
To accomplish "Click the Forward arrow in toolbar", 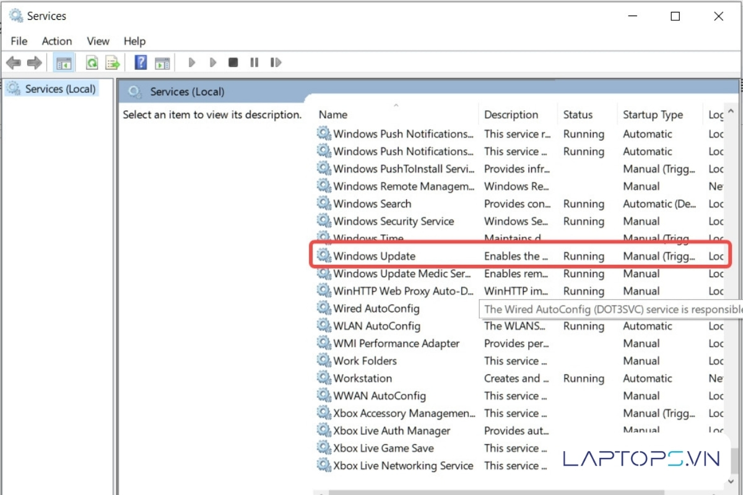I will 34,62.
